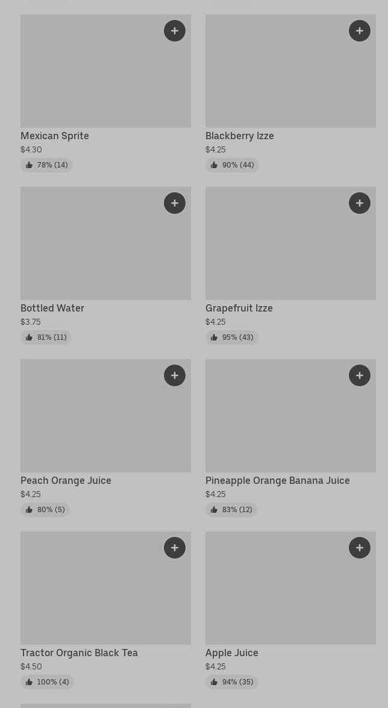This screenshot has height=708, width=388.
Task: Add Mexican Sprite to cart
Action: point(175,31)
